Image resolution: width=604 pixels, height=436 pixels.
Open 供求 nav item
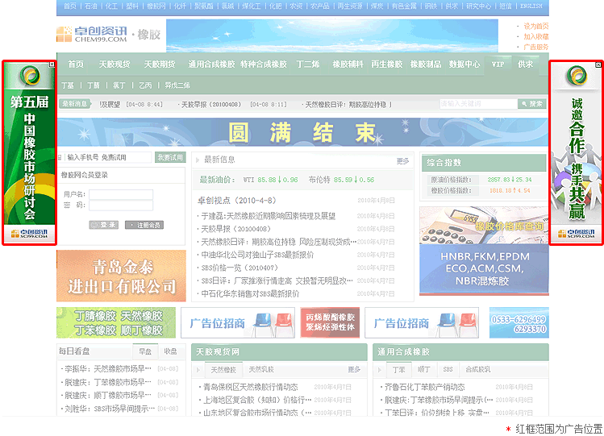(526, 64)
